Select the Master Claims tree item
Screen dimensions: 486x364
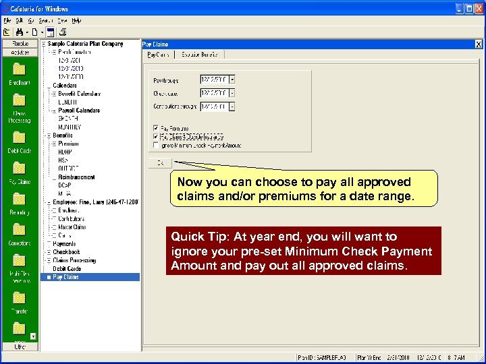coord(72,227)
